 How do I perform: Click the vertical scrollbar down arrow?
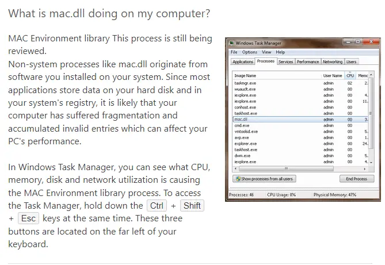[x=371, y=162]
